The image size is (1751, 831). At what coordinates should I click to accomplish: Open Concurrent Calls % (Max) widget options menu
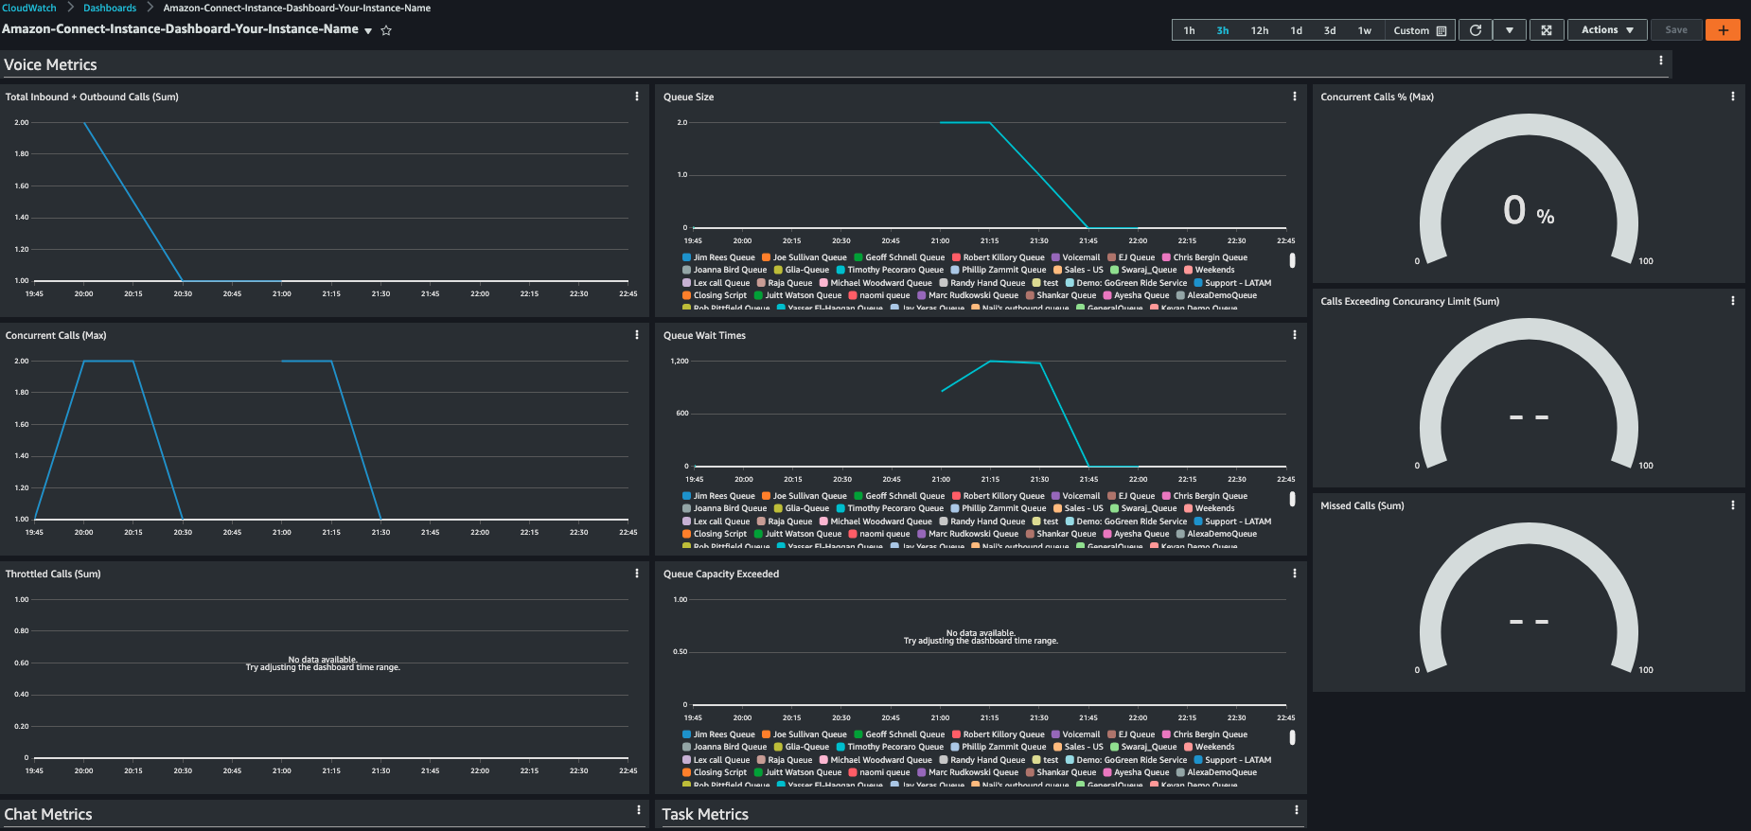click(x=1732, y=97)
